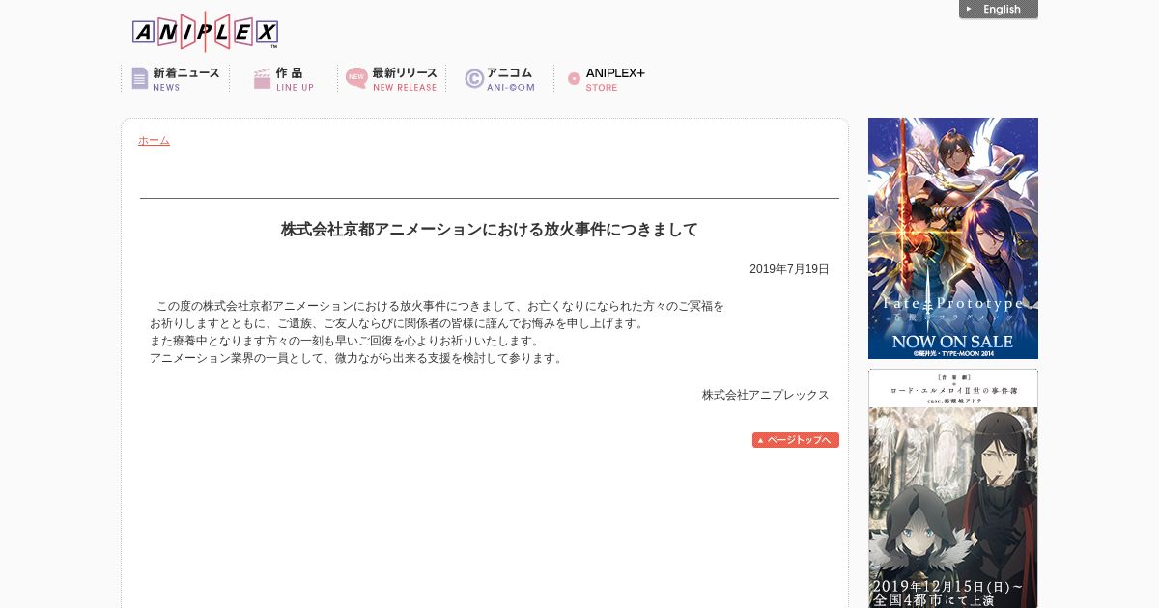The image size is (1159, 608).
Task: Select the signature 株式会社アニプレックス
Action: point(766,395)
